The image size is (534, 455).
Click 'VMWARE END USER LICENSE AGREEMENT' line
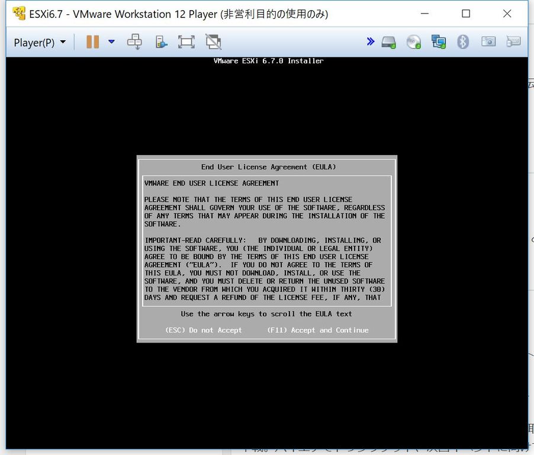point(211,184)
